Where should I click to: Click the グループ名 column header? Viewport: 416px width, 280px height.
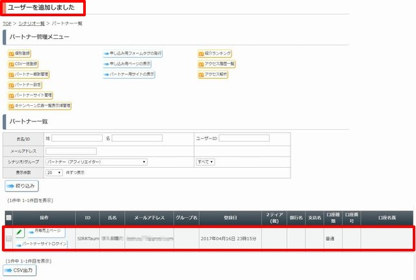(187, 218)
